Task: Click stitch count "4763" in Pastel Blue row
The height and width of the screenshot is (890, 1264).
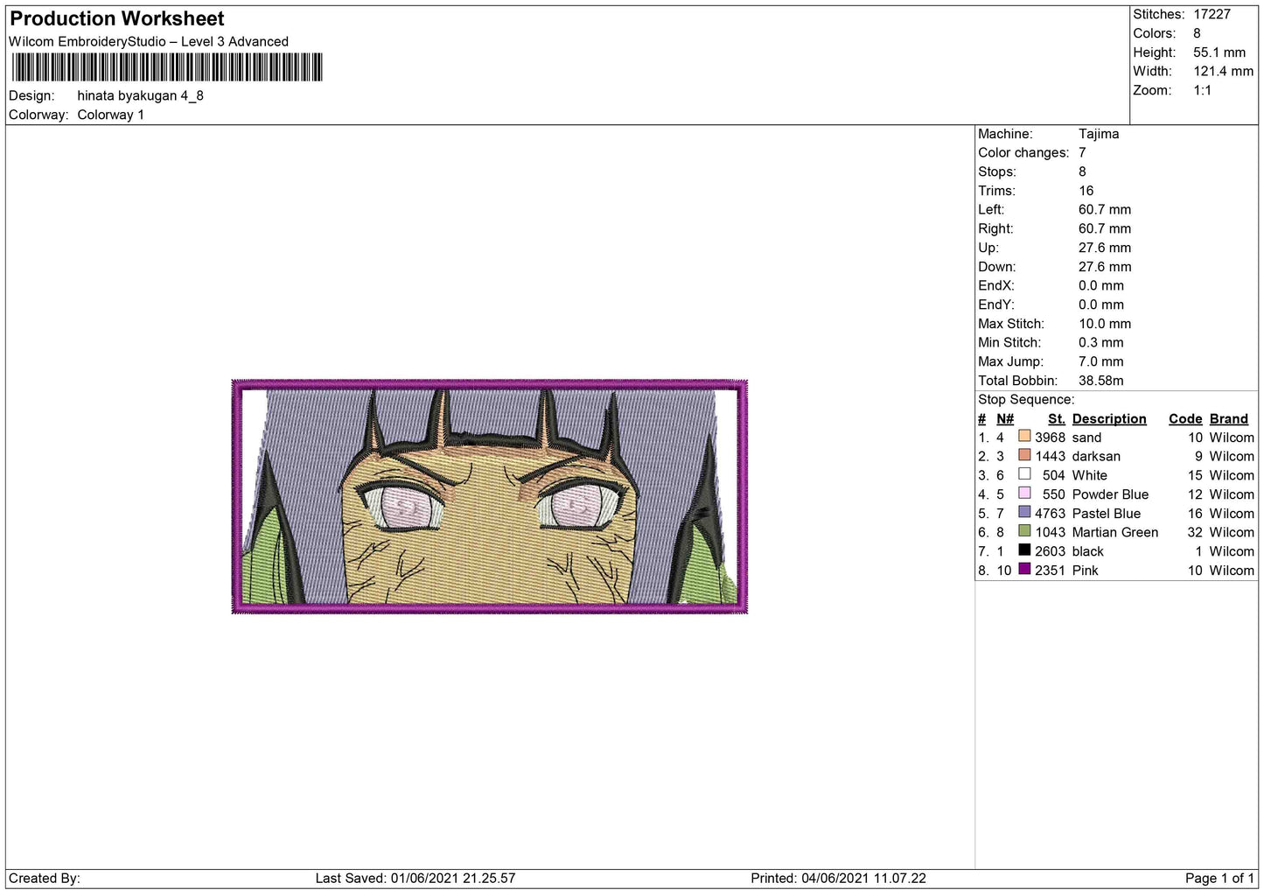Action: click(x=1051, y=514)
